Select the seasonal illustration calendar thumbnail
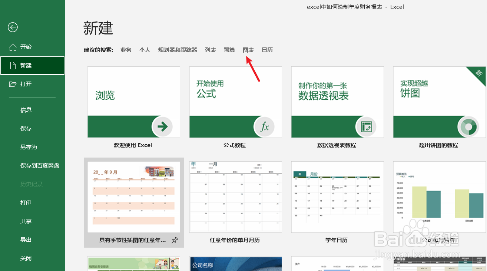Screen dimensions: 487x271 tap(134, 197)
